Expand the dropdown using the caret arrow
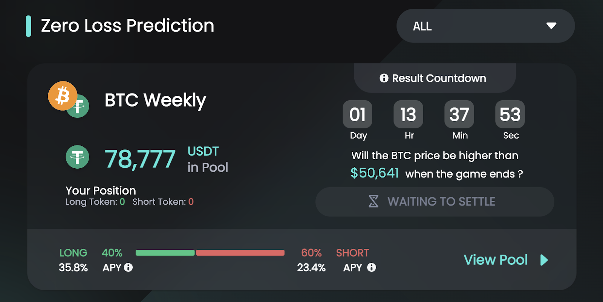603x302 pixels. coord(551,26)
